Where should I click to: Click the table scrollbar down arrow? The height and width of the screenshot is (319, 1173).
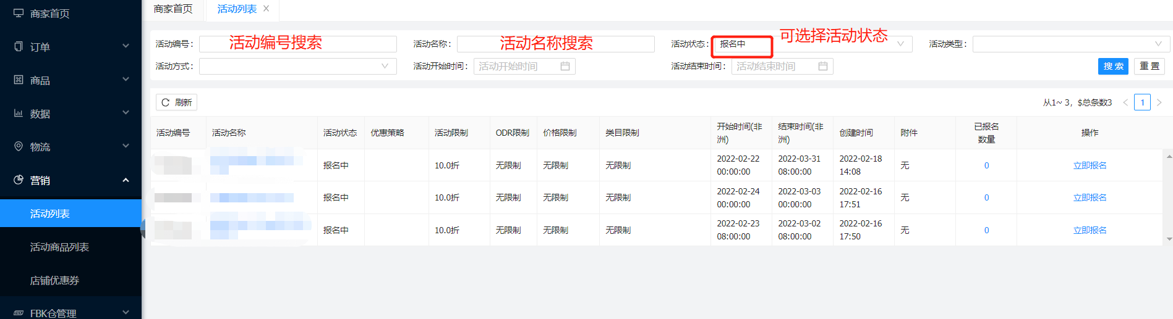[x=1169, y=239]
